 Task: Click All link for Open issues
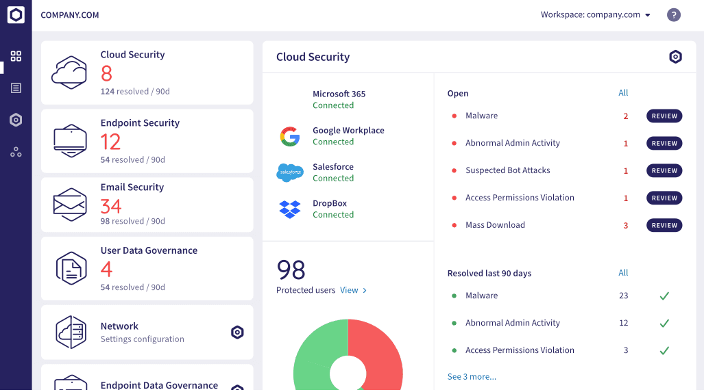623,93
